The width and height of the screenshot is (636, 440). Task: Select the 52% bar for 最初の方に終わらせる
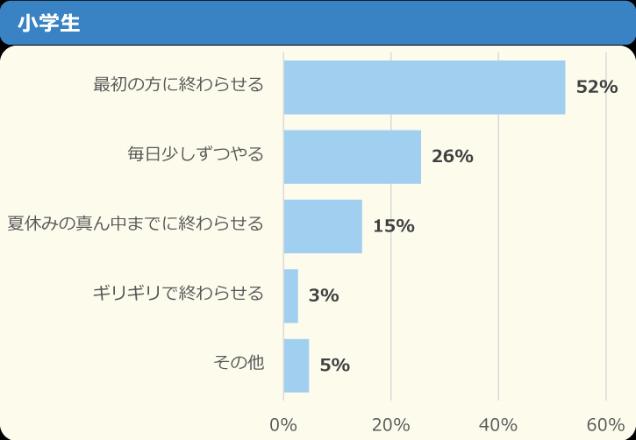pyautogui.click(x=425, y=88)
